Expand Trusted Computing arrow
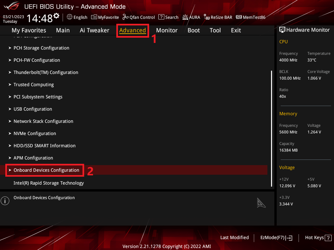Image resolution: width=334 pixels, height=250 pixels. pos(10,85)
